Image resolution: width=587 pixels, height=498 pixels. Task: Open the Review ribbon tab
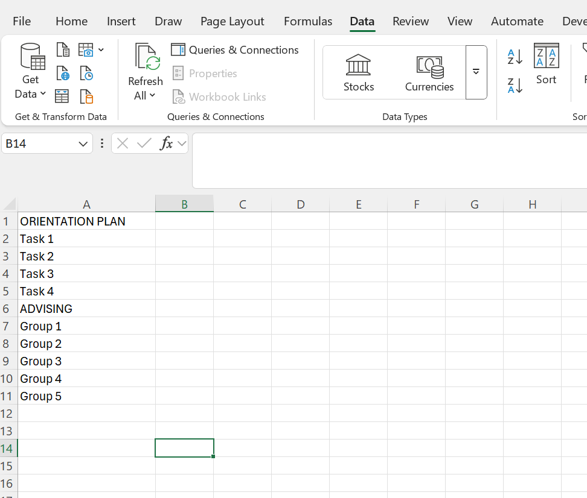(411, 20)
